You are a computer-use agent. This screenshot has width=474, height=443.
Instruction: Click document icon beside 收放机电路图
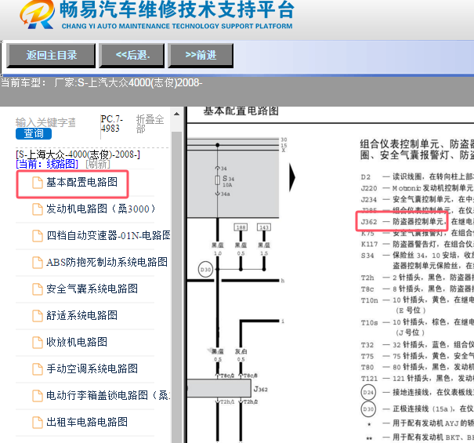[x=38, y=343]
